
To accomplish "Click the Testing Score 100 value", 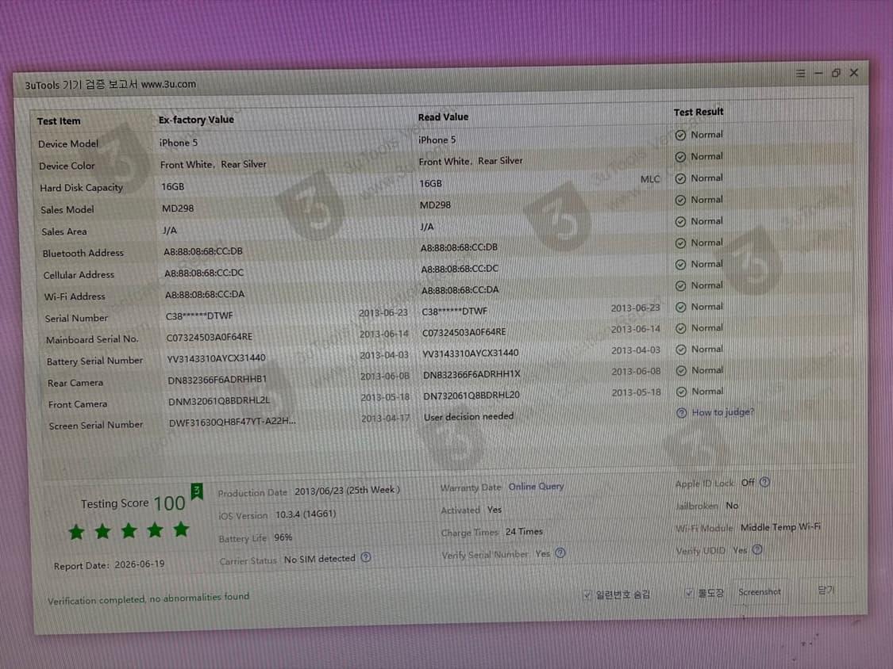I will pos(169,503).
